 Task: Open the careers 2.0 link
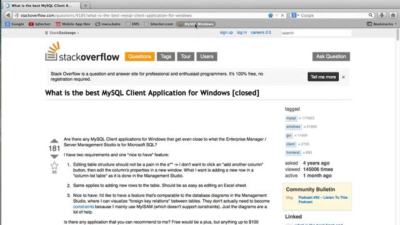(x=261, y=32)
